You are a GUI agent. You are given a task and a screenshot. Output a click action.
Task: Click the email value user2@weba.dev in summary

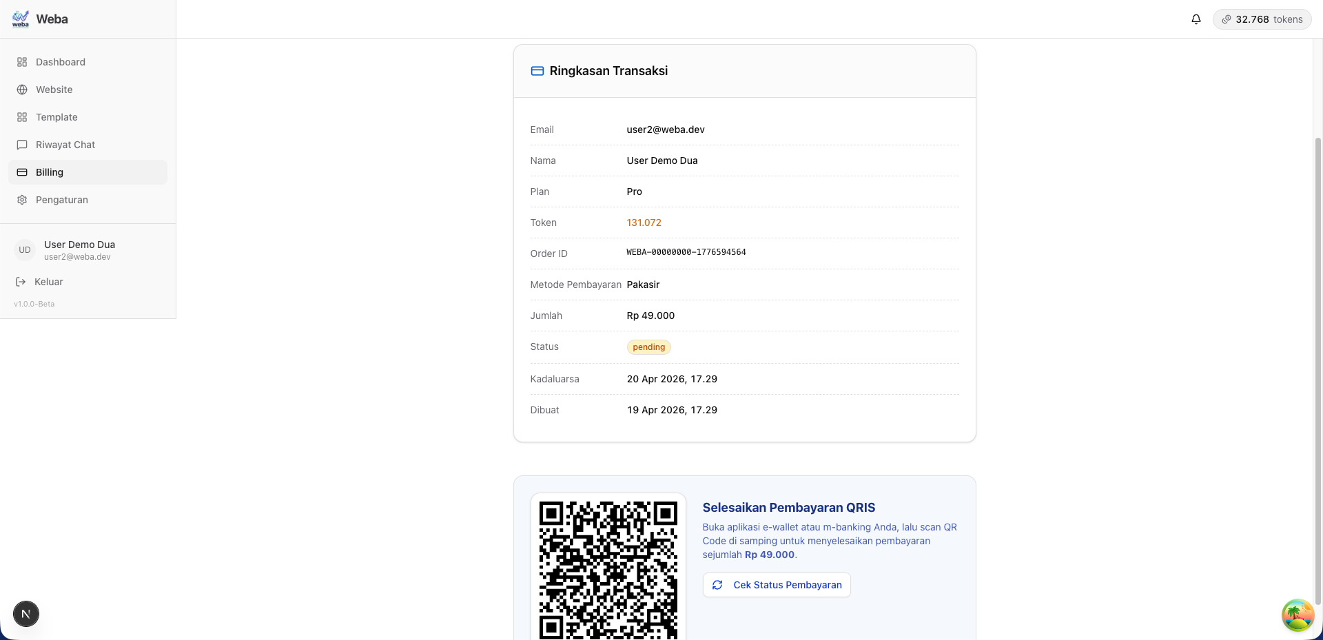pyautogui.click(x=666, y=130)
